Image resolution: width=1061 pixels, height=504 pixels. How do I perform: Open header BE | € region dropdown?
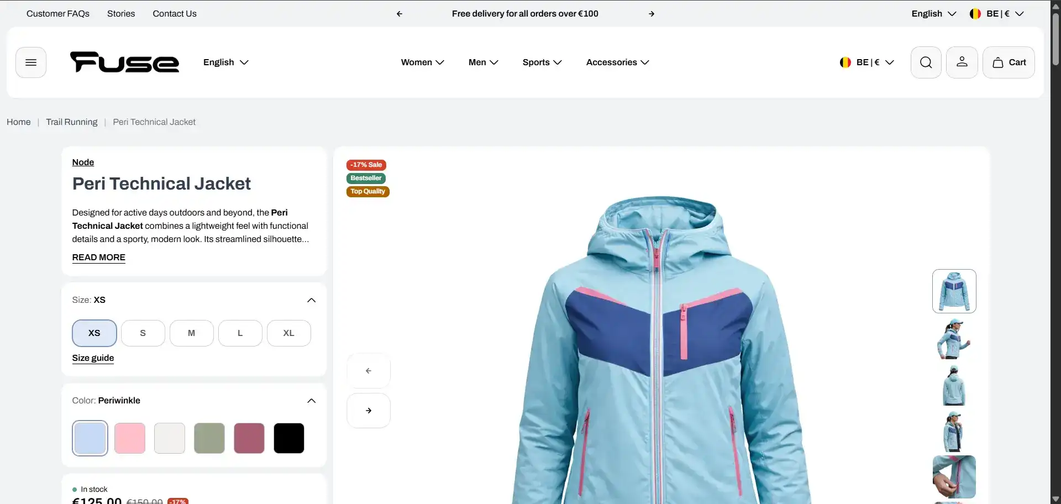[x=867, y=62]
